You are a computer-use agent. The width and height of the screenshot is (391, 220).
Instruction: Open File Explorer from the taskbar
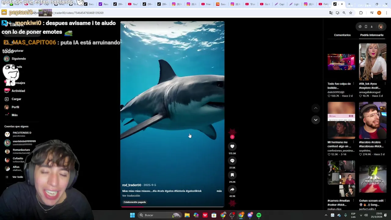pyautogui.click(x=187, y=215)
